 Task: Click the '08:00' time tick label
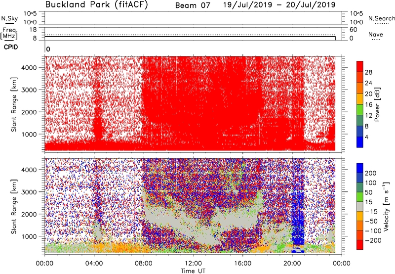coord(144,264)
